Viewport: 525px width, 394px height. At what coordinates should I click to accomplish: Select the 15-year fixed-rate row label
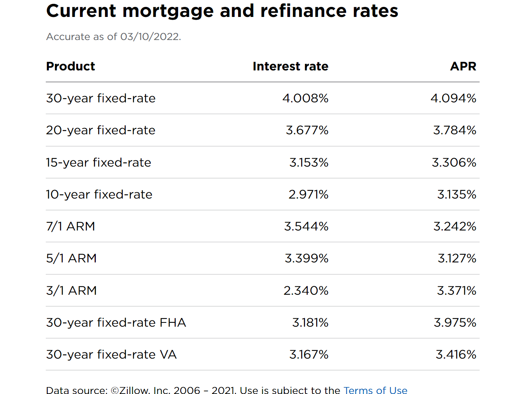point(98,162)
